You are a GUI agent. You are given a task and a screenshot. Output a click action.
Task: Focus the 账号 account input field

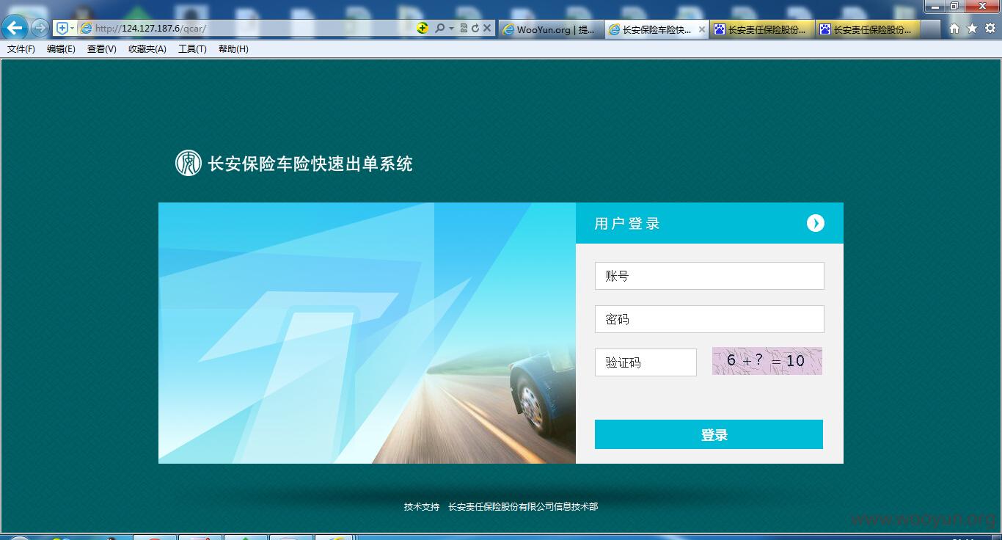709,276
